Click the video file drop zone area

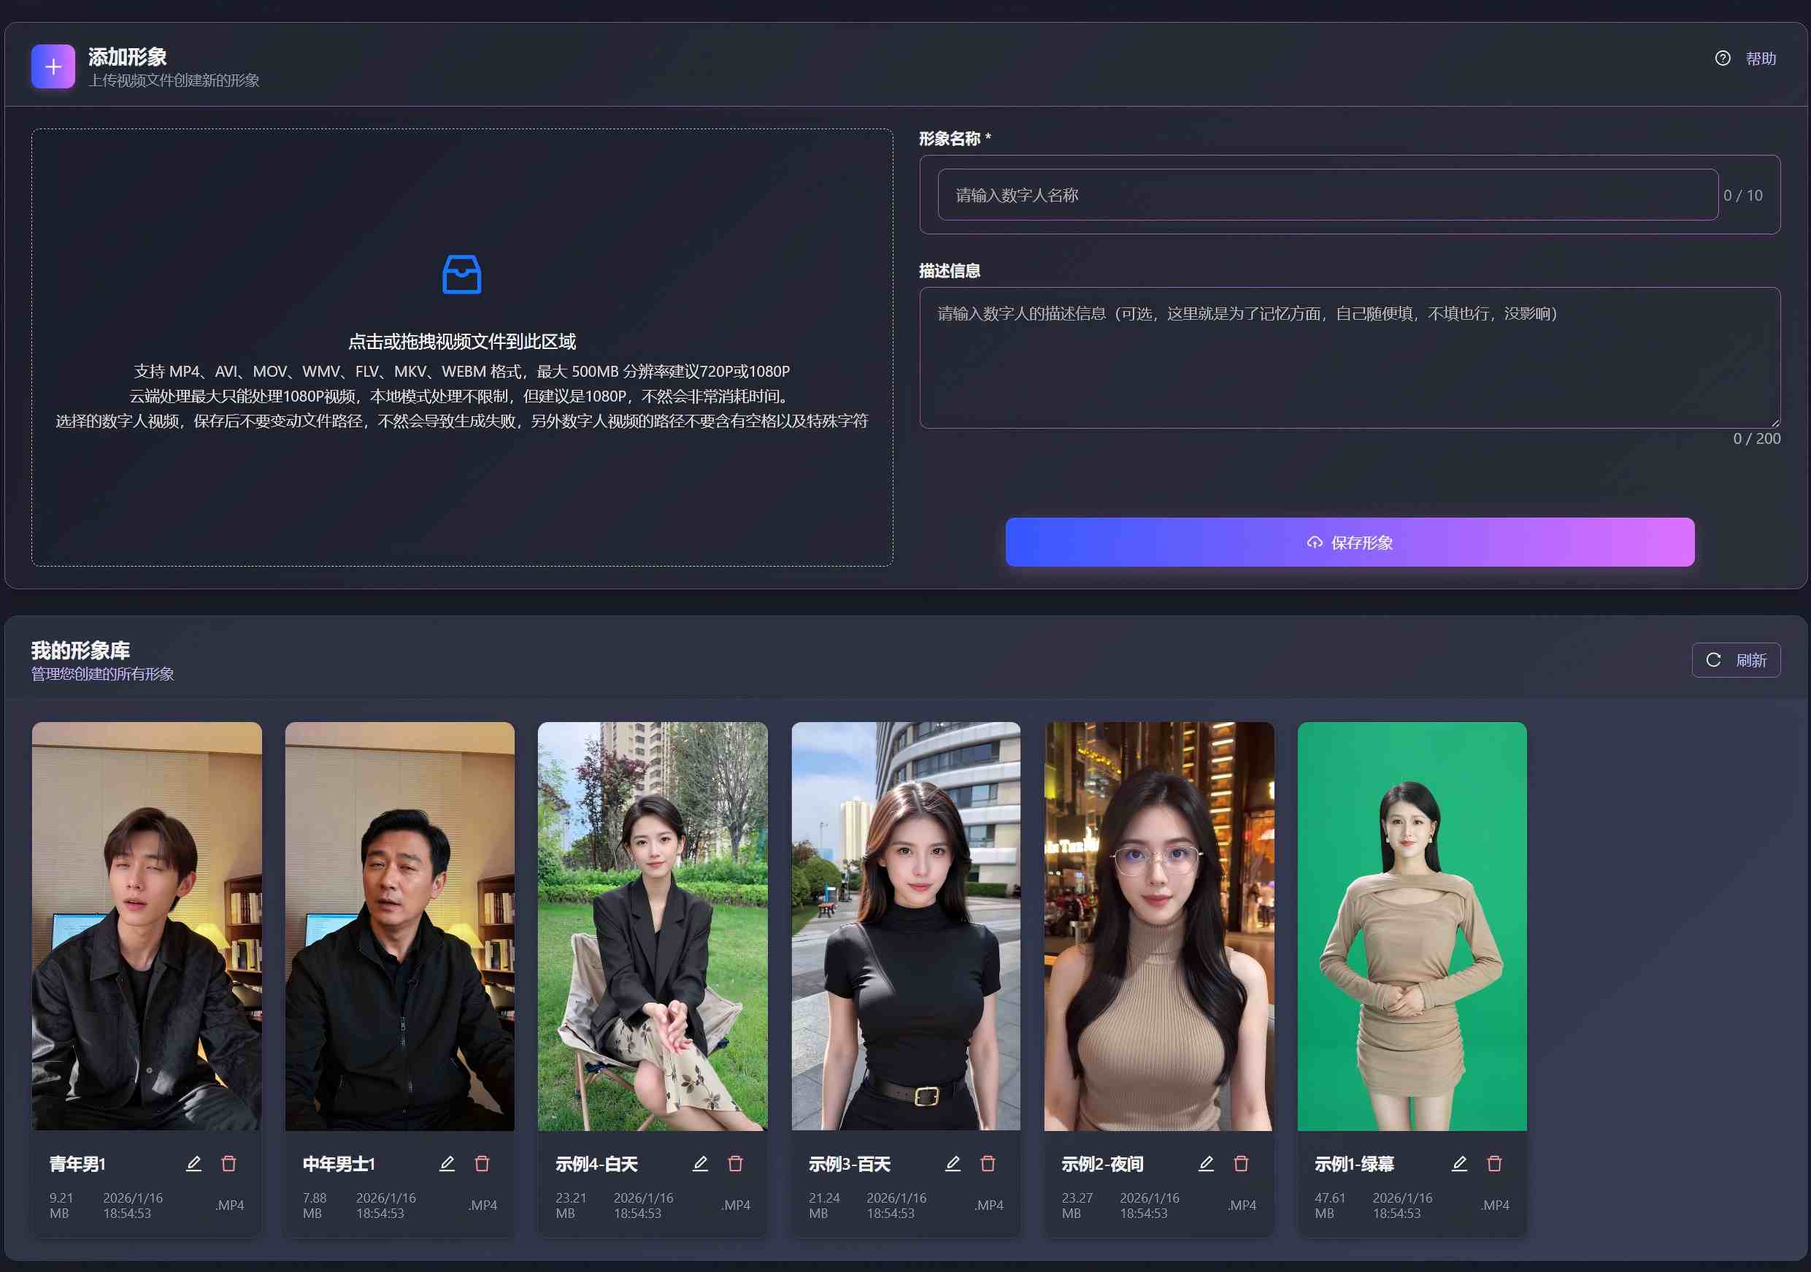461,347
